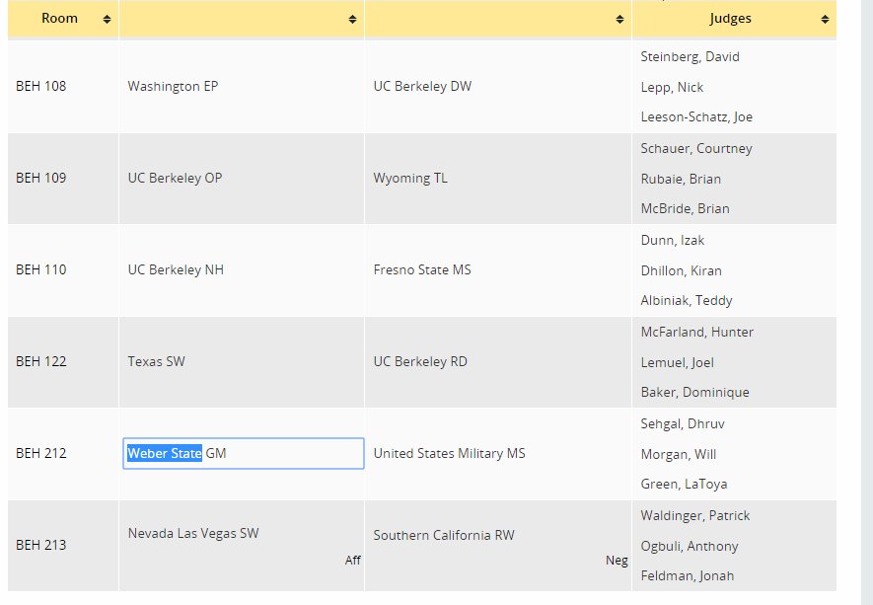
Task: Click the Judges column header label
Action: (731, 19)
